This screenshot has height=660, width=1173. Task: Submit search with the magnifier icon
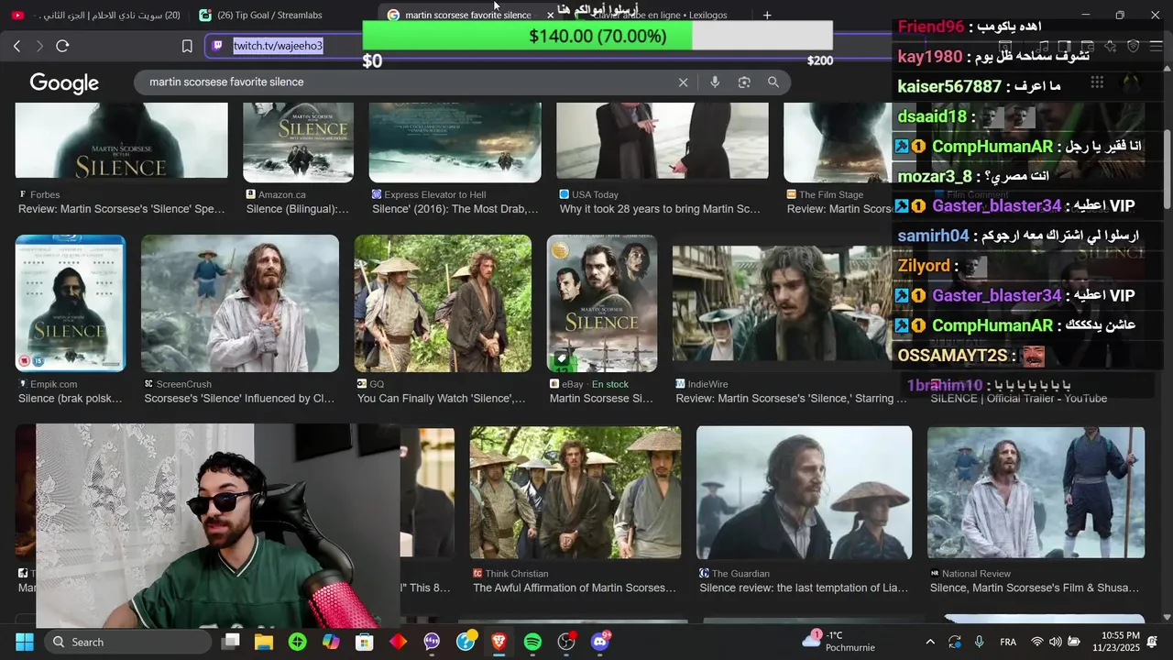[773, 82]
